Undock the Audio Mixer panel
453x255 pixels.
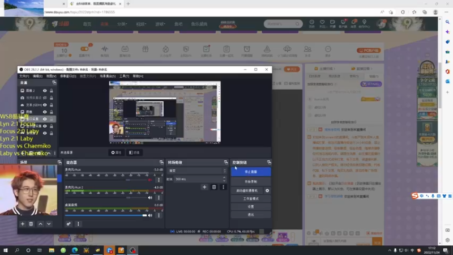[x=161, y=163]
